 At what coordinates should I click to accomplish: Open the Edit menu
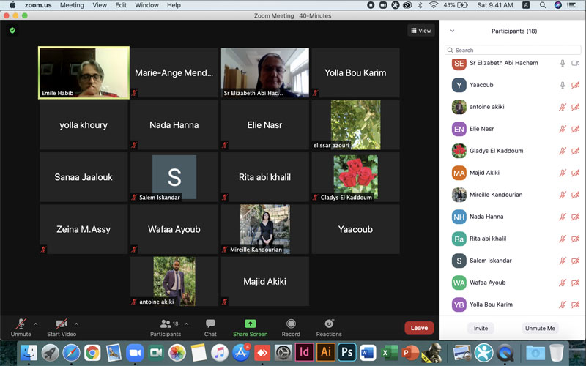pos(121,5)
